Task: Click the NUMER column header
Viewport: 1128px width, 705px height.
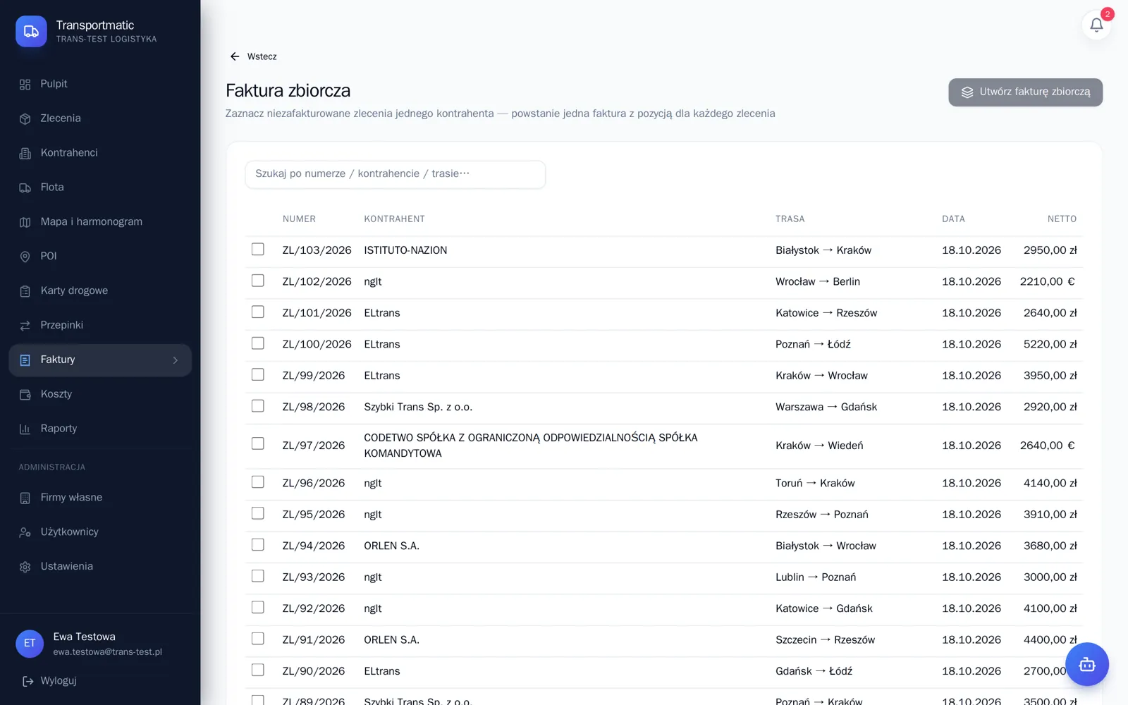Action: [x=299, y=219]
